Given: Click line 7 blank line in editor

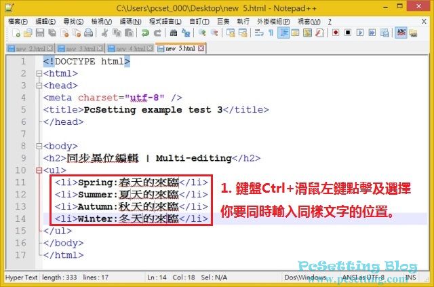Looking at the screenshot, I should [203, 134].
